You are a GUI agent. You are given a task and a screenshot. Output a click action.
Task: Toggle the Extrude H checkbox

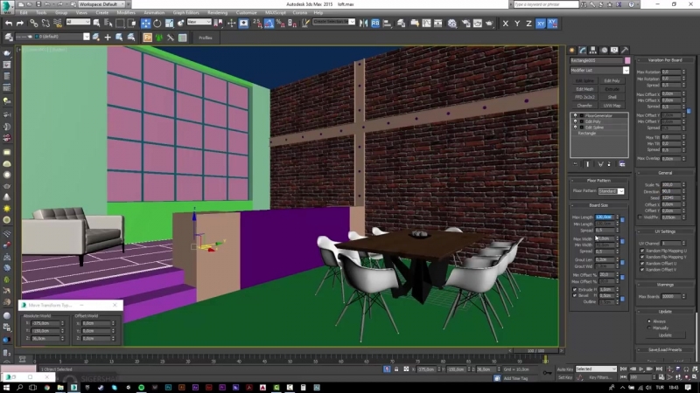click(575, 290)
